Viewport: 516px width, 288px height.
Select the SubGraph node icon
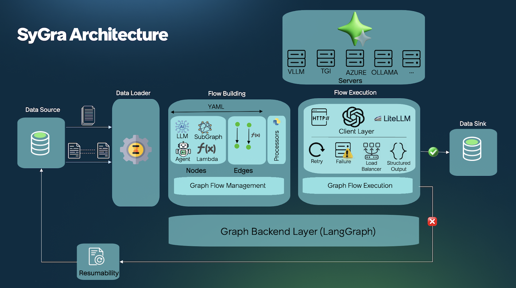coord(205,127)
